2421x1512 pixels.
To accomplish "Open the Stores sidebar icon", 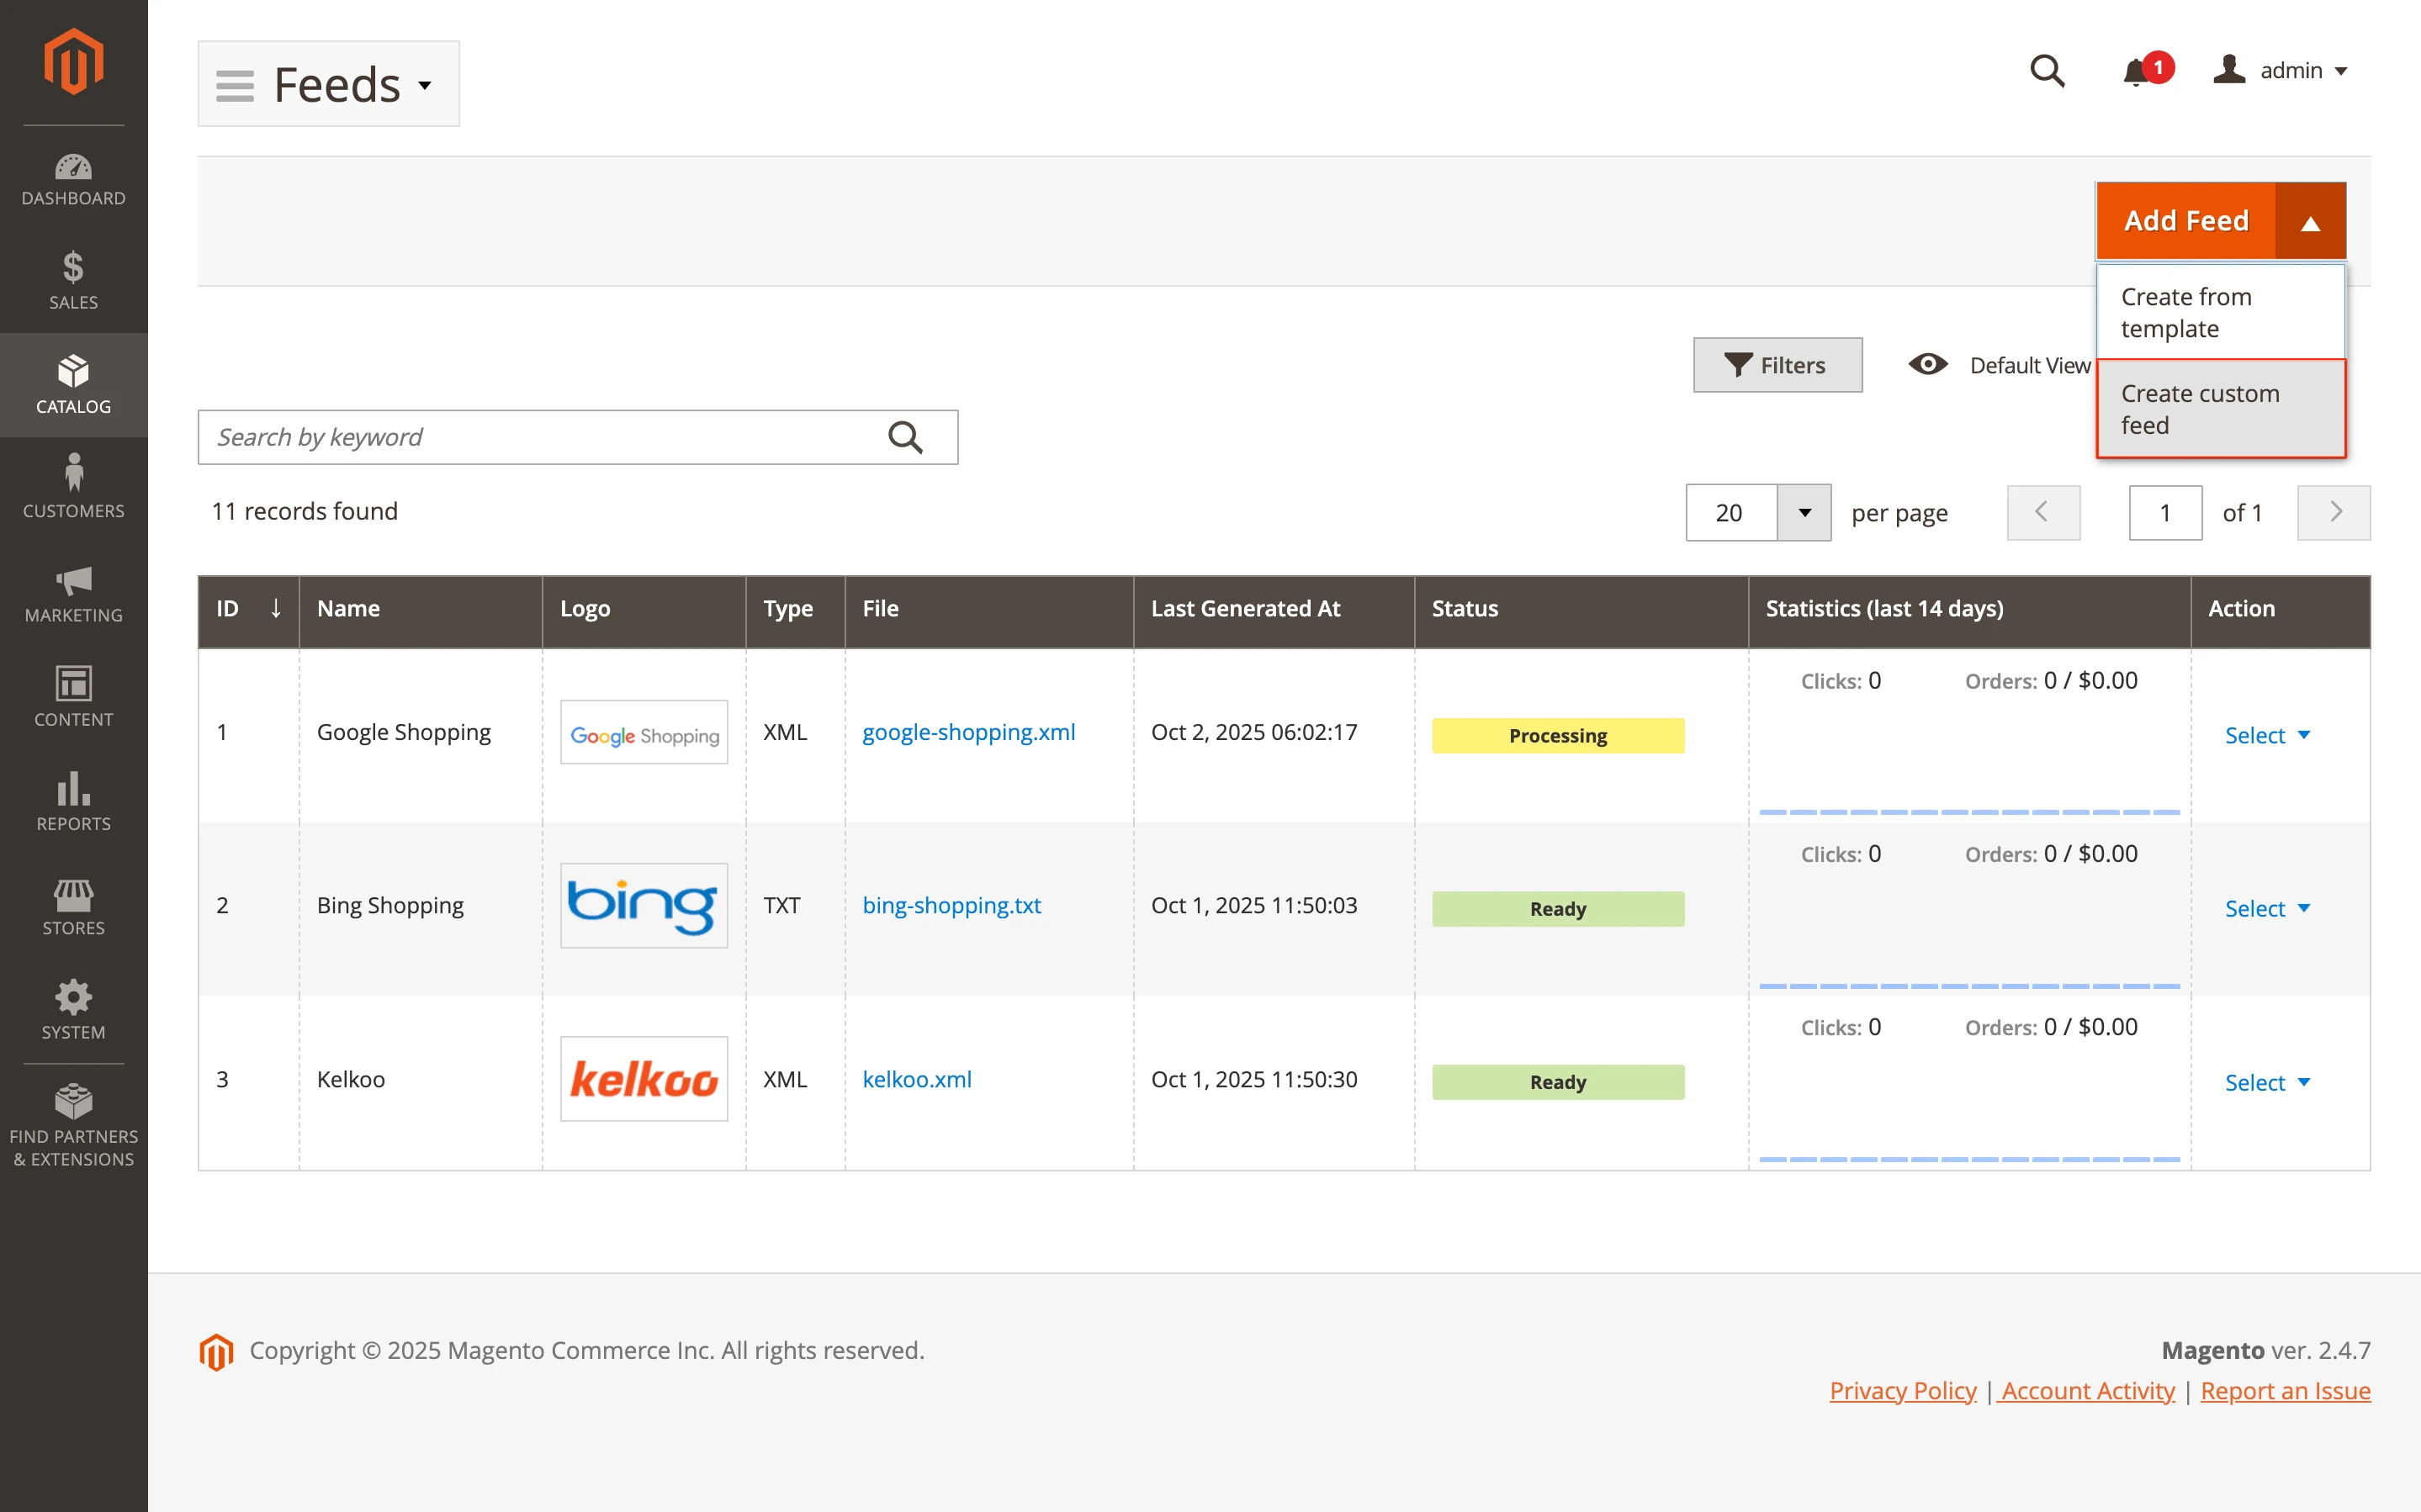I will (x=73, y=905).
